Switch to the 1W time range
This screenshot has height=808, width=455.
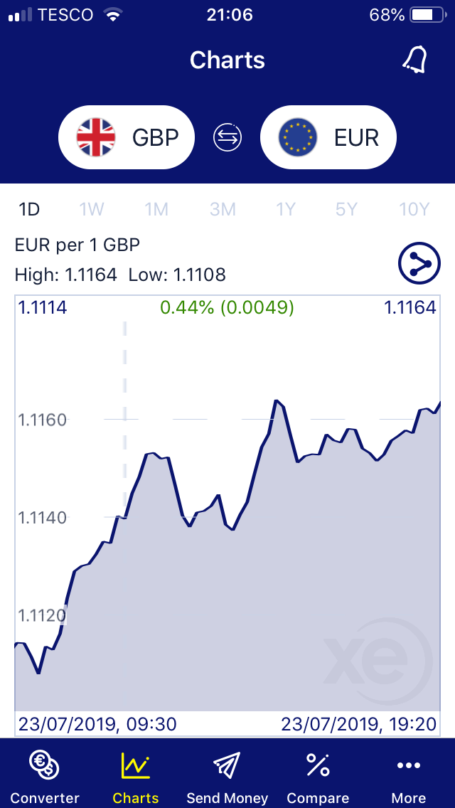[92, 209]
